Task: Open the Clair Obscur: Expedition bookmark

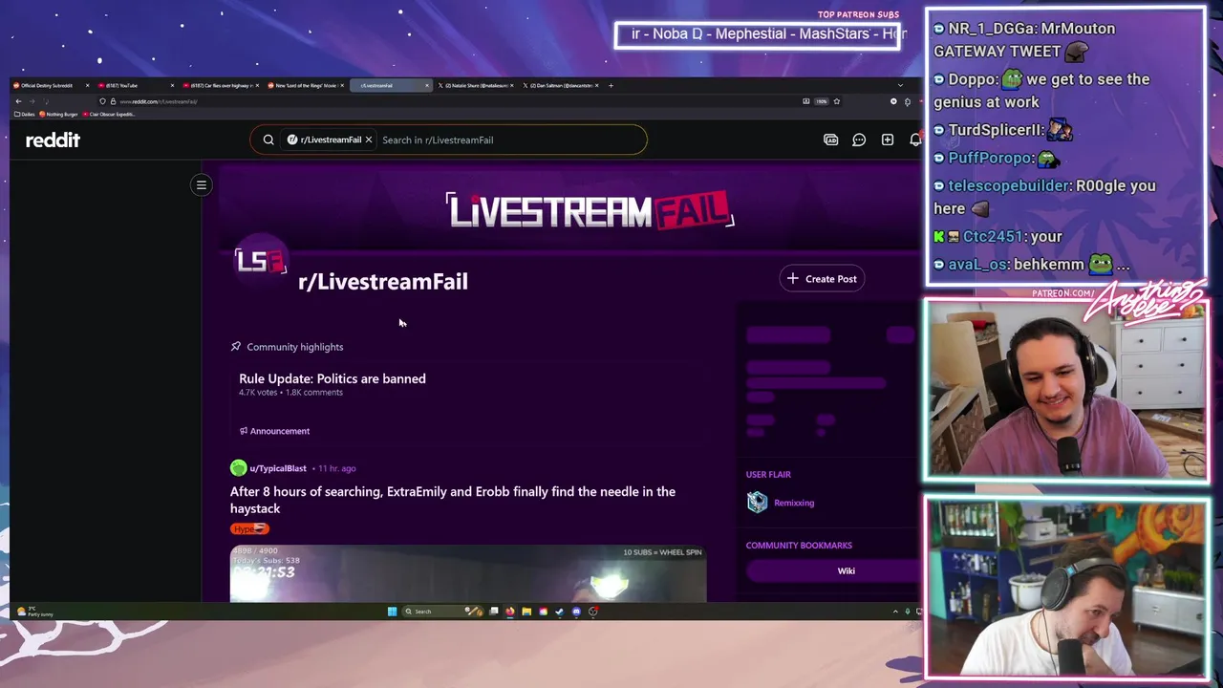Action: [109, 114]
